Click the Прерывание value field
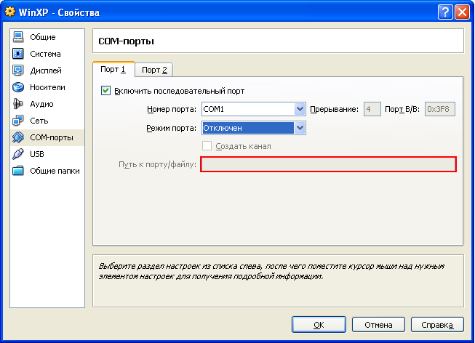The width and height of the screenshot is (475, 343). point(372,109)
